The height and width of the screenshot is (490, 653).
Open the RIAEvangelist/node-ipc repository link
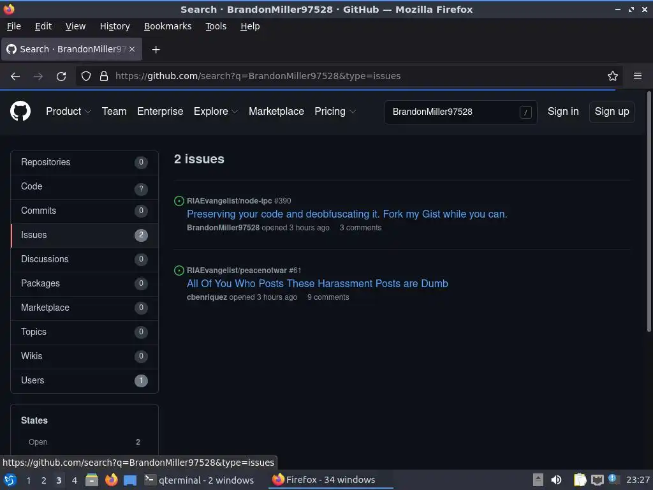coord(229,201)
